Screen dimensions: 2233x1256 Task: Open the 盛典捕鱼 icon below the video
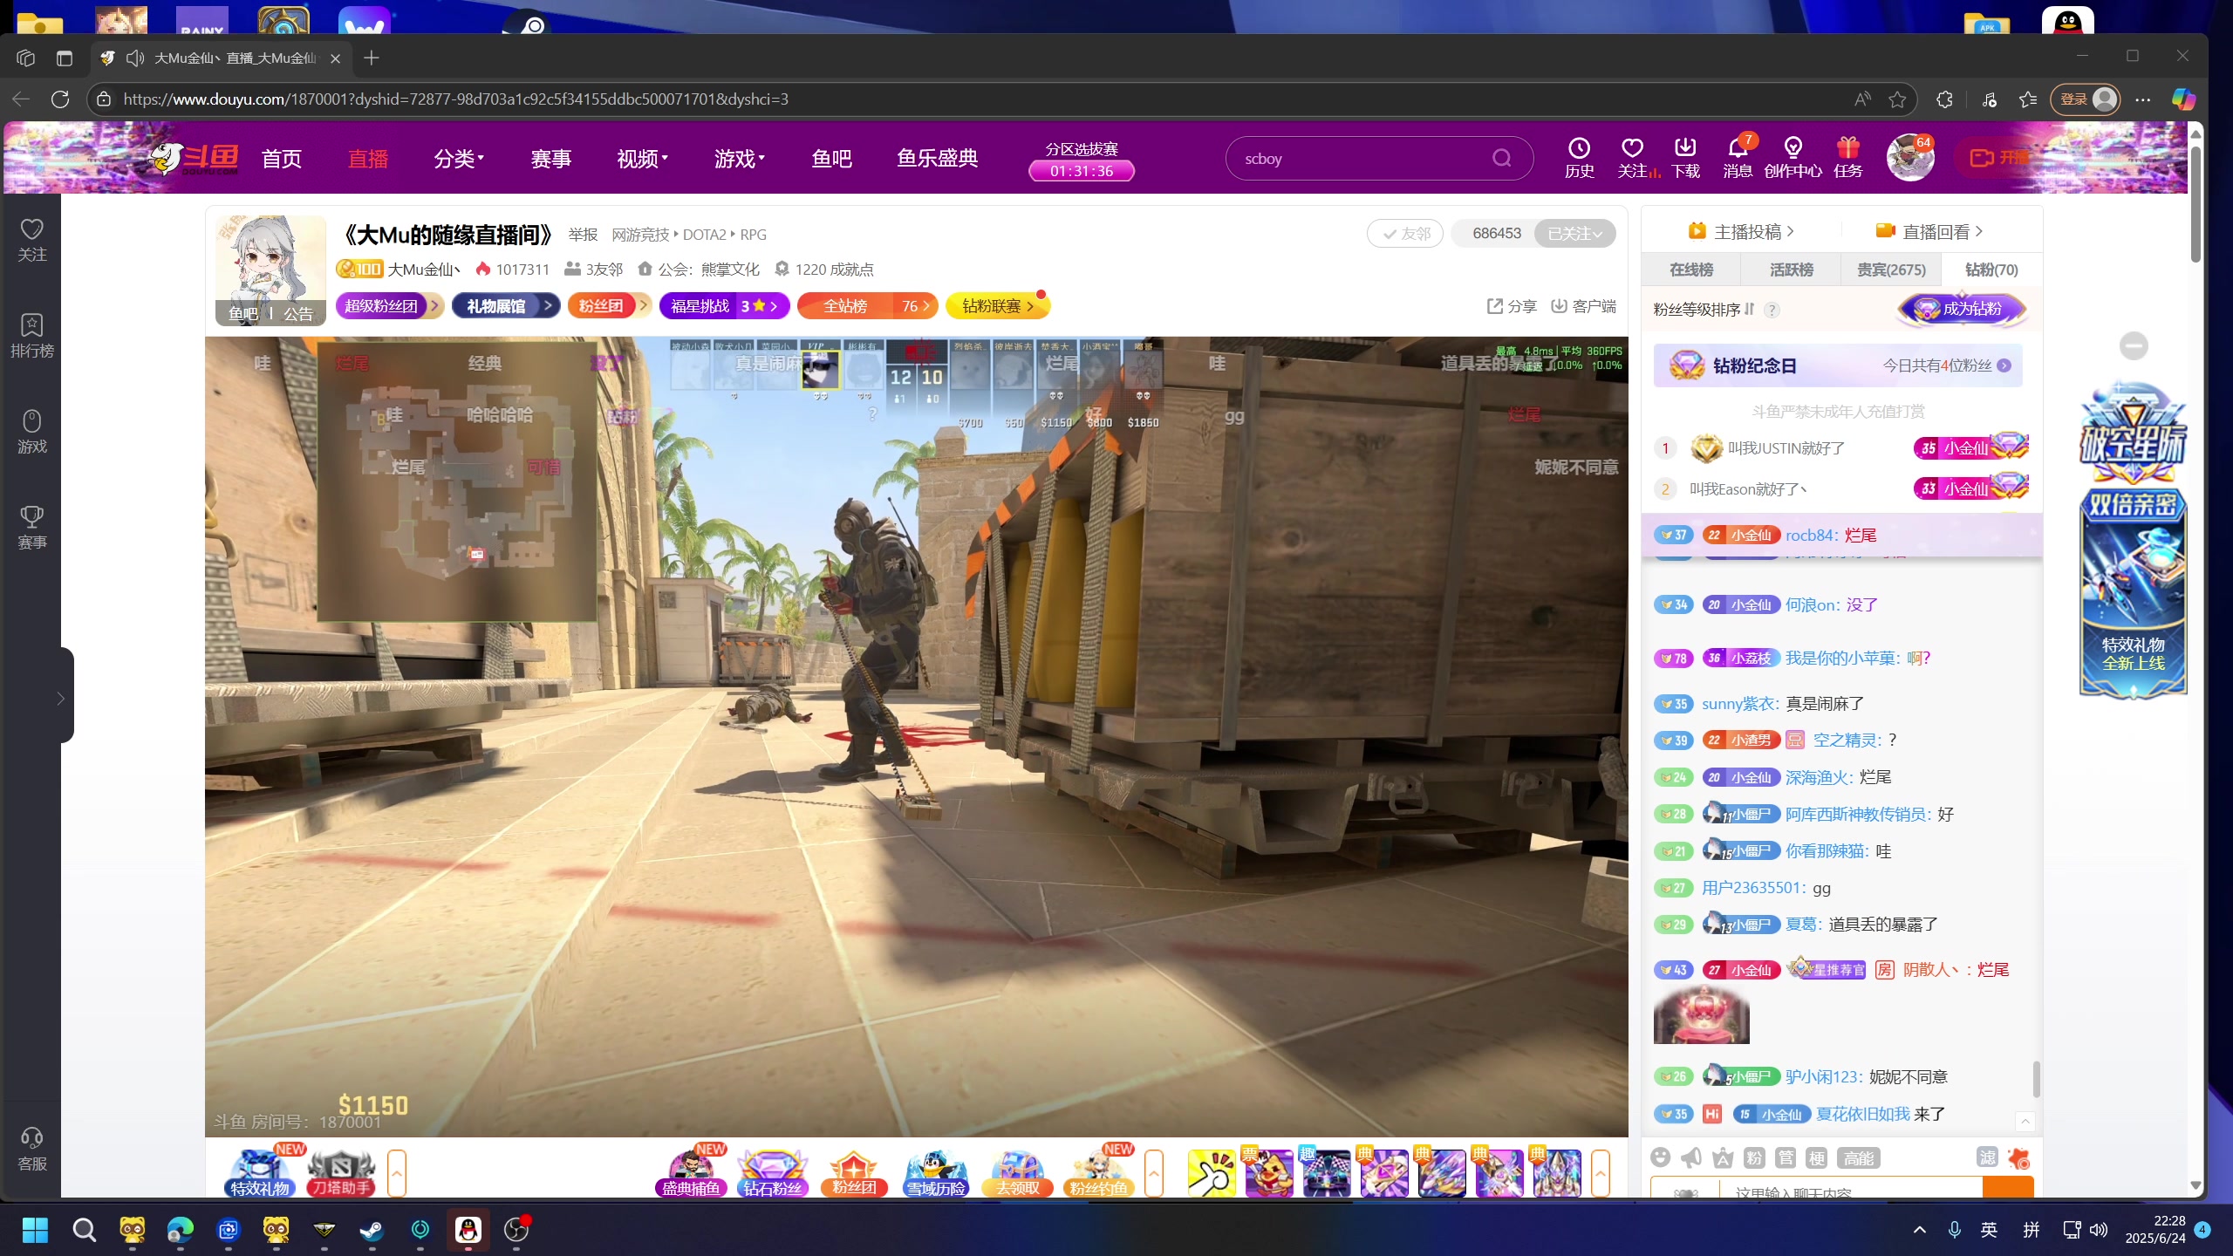click(x=691, y=1171)
